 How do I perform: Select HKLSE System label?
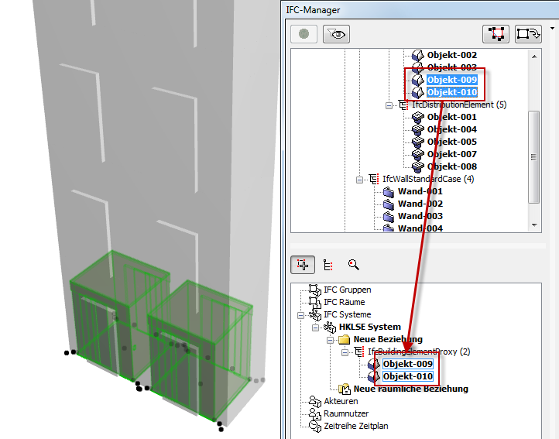[x=369, y=327]
